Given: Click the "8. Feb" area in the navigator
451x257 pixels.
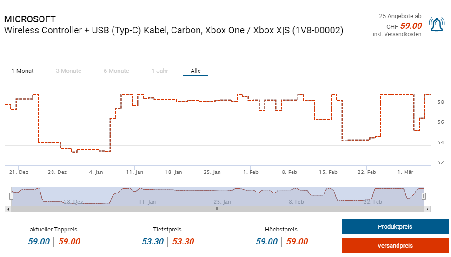Looking at the screenshot, I should click(296, 202).
